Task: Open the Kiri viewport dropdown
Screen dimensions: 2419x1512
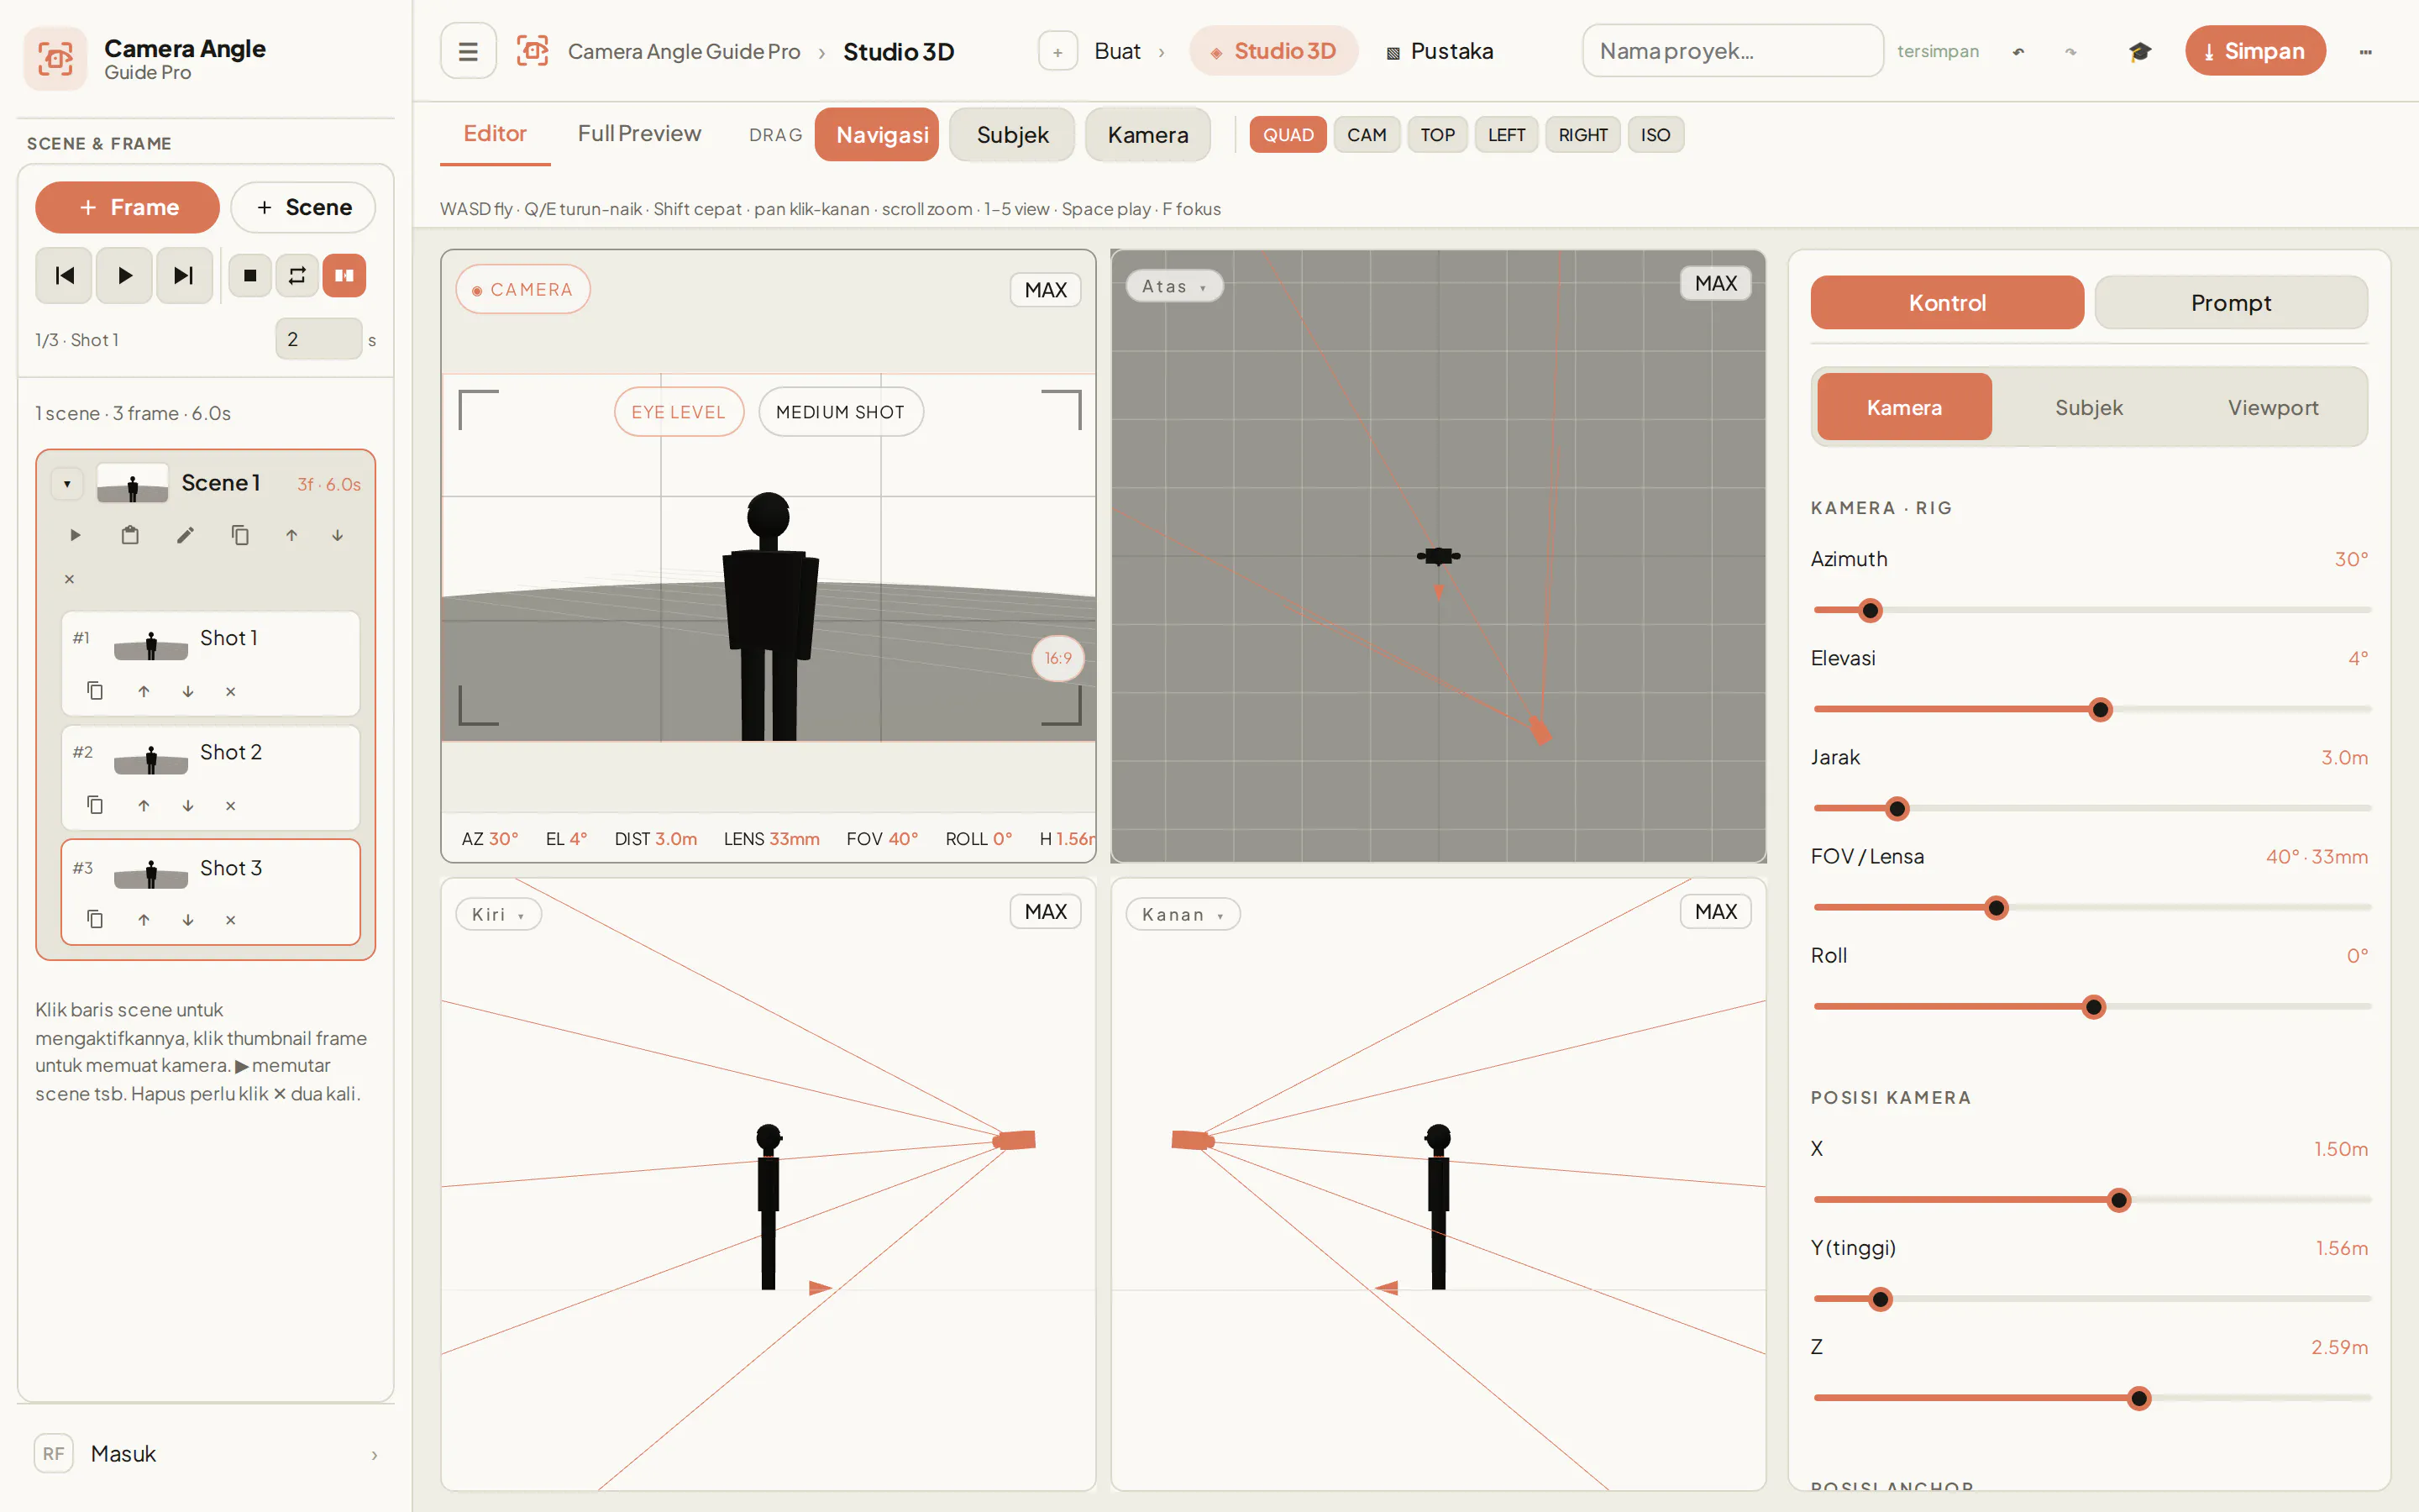Action: coord(498,914)
